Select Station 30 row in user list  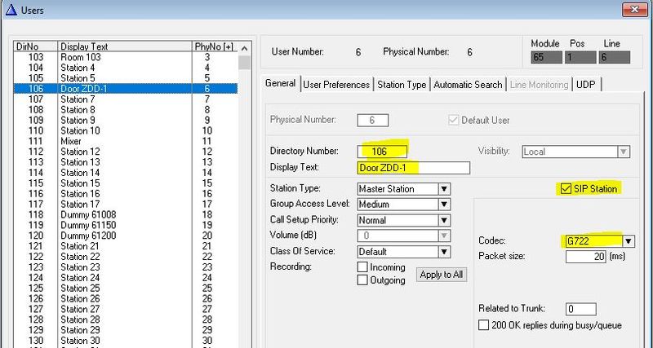point(126,341)
